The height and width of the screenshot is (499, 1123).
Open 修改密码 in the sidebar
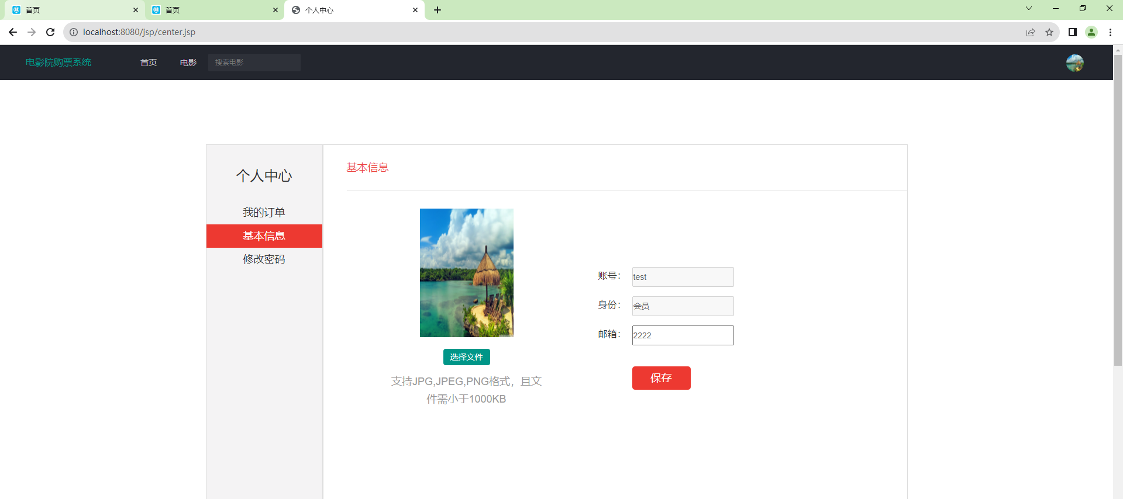point(264,259)
